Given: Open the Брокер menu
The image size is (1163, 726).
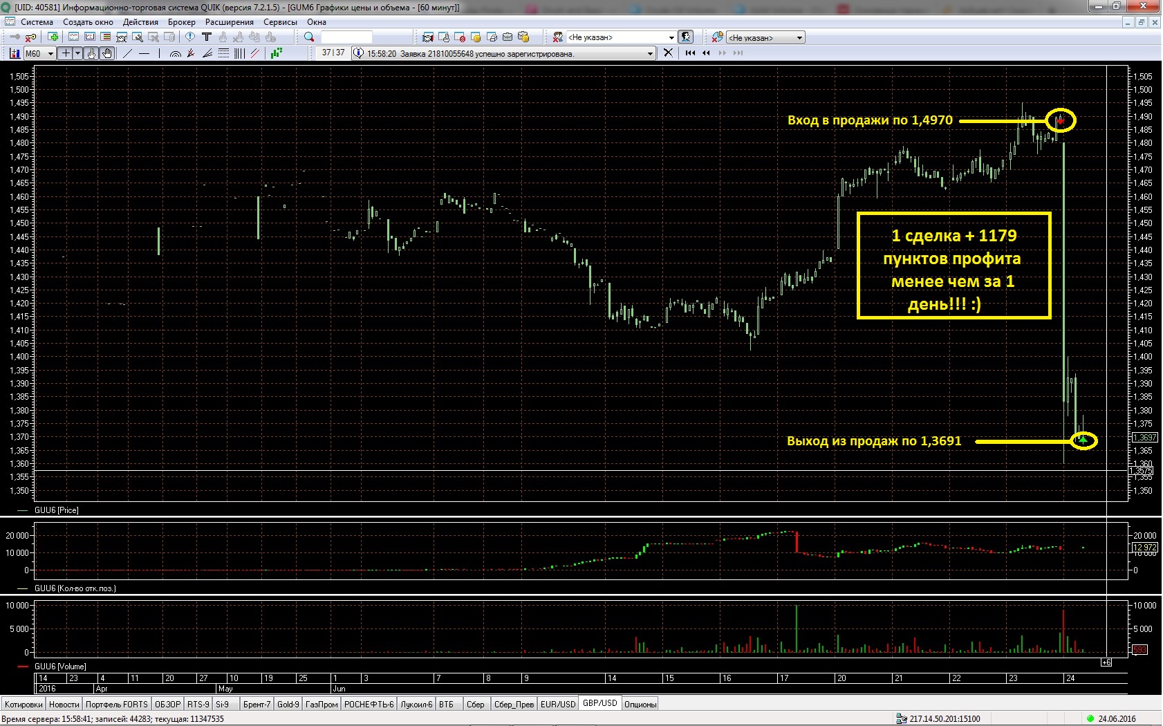Looking at the screenshot, I should click(x=181, y=22).
